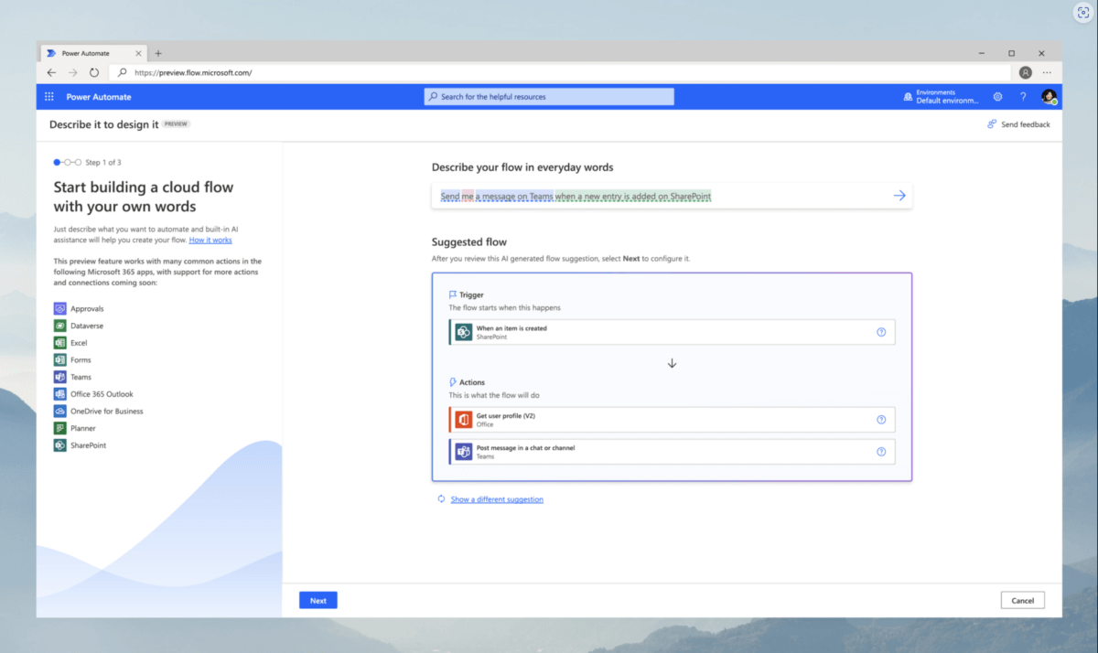
Task: Click the Planner app icon
Action: click(60, 428)
